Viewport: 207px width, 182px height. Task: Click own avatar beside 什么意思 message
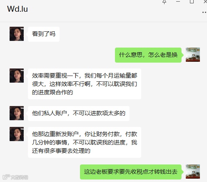click(193, 55)
